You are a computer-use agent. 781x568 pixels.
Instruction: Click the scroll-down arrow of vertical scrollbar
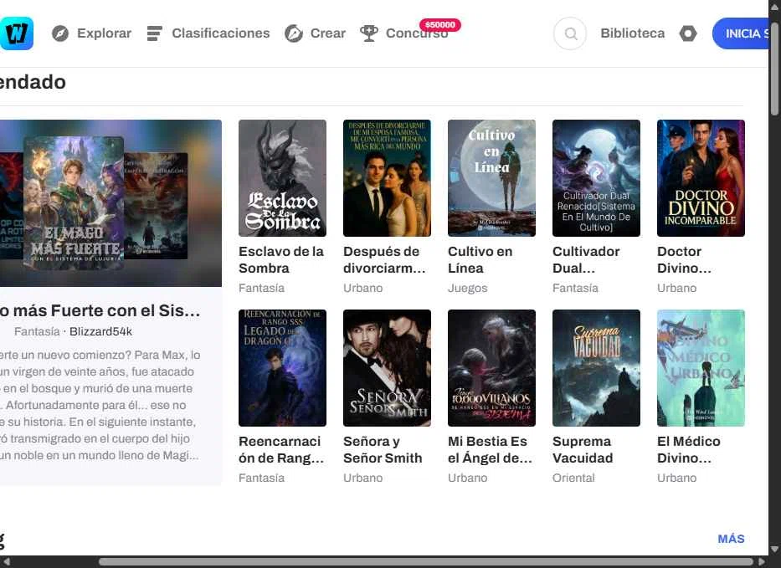[x=774, y=550]
